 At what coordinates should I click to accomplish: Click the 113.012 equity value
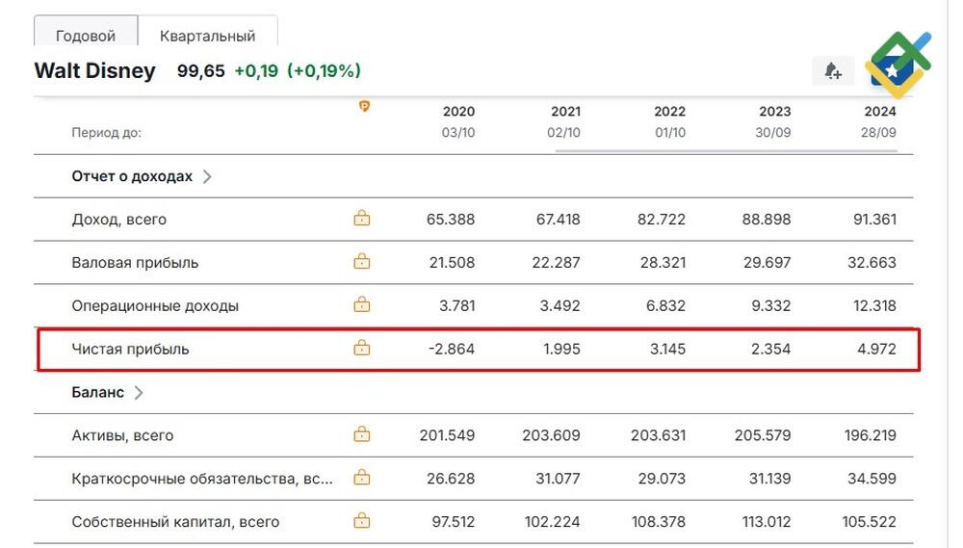pos(767,522)
